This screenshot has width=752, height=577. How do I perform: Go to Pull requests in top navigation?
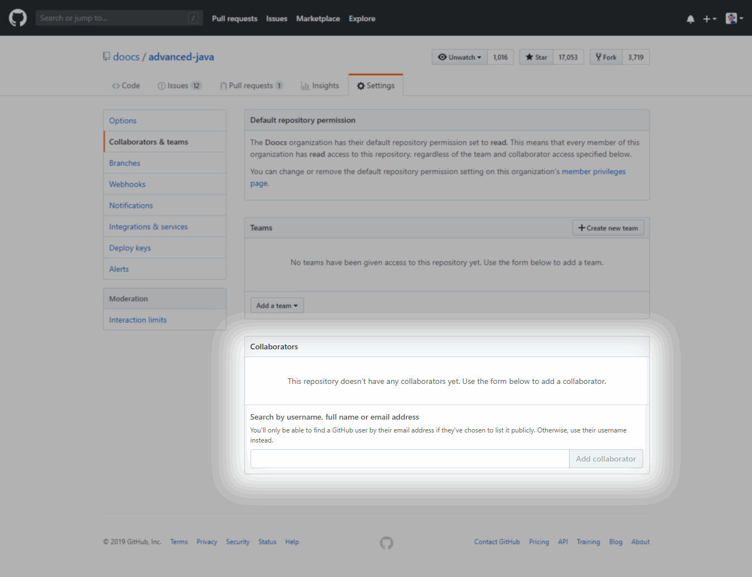click(234, 18)
